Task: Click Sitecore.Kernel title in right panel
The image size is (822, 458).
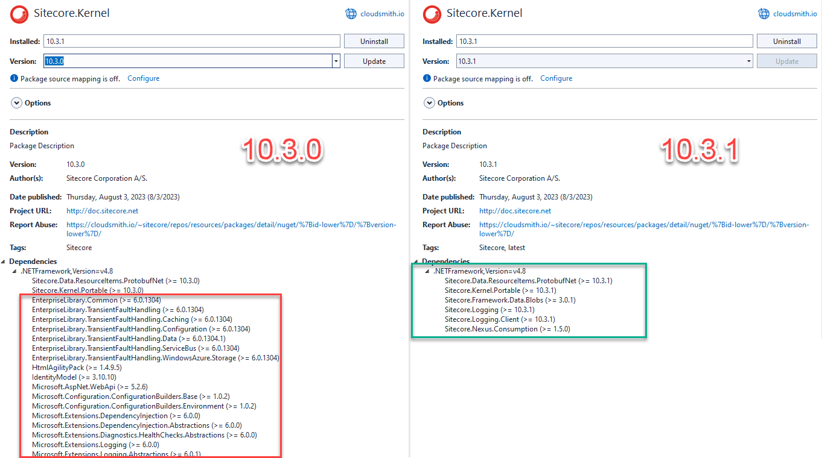Action: 485,13
